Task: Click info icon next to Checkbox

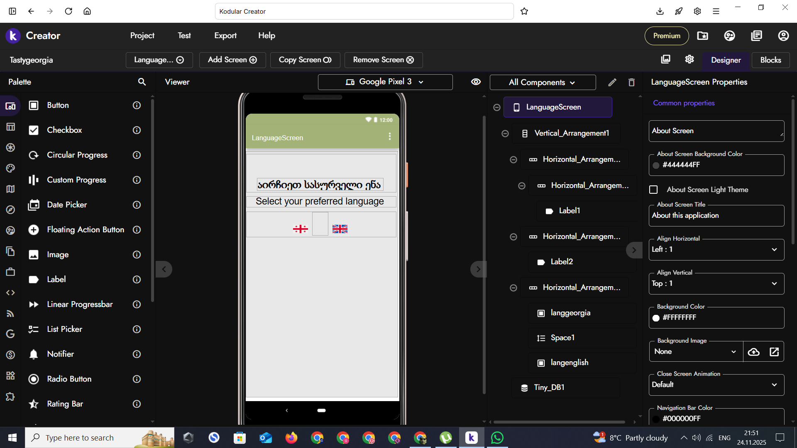Action: 137,130
